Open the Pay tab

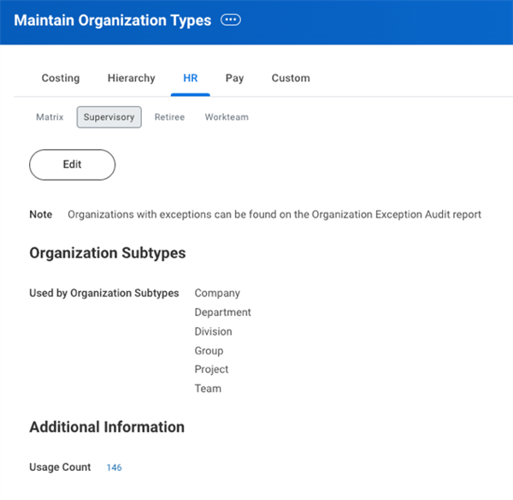(x=234, y=78)
